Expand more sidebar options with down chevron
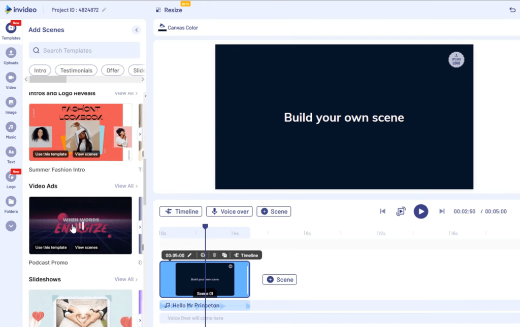This screenshot has height=327, width=520. click(x=11, y=226)
